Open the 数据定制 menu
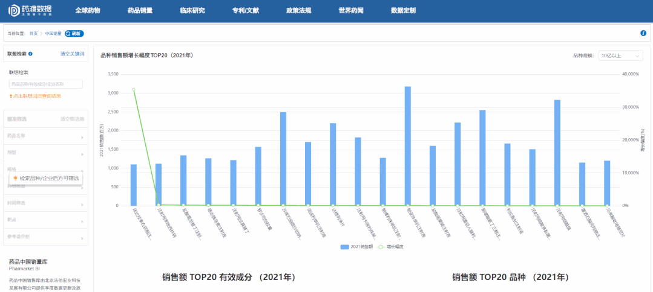The image size is (653, 292). [x=403, y=11]
